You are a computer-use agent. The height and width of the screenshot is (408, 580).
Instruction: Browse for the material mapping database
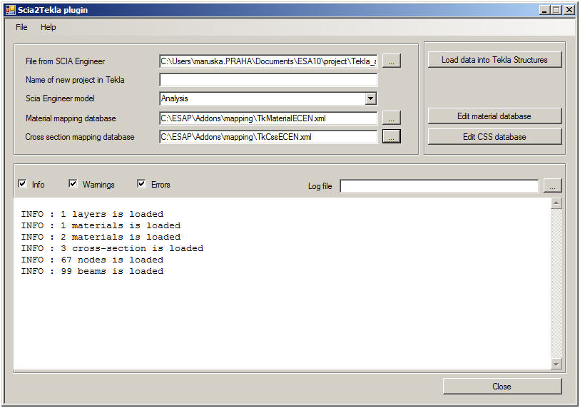392,118
